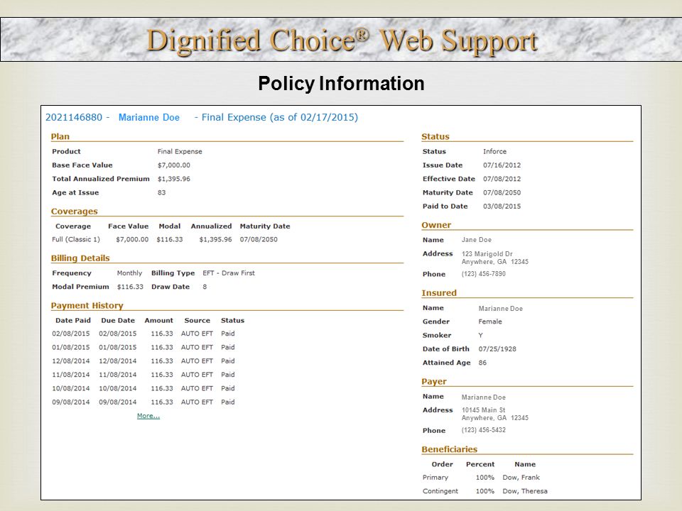This screenshot has height=511, width=682.
Task: Click Paid to Date value 03/08/2015
Action: (x=502, y=207)
